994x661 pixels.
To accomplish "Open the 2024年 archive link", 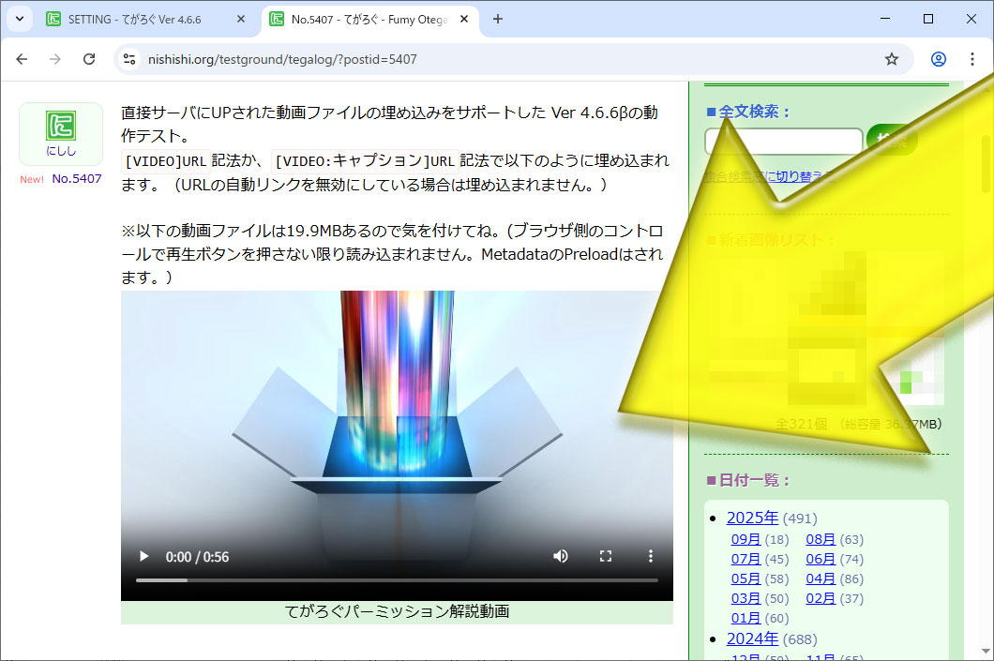I will point(752,638).
